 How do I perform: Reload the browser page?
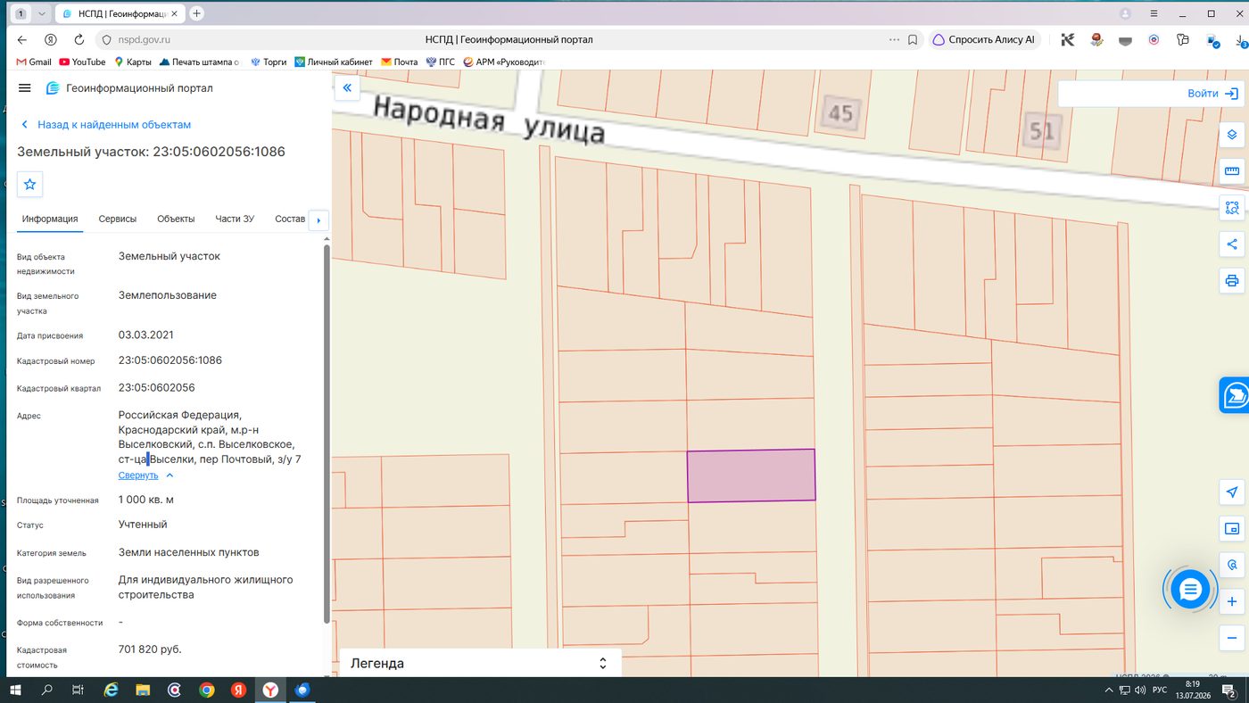point(79,39)
